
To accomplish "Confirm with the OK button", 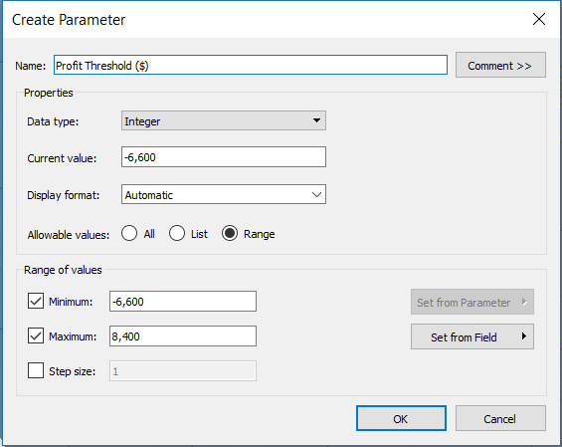I will (x=401, y=418).
